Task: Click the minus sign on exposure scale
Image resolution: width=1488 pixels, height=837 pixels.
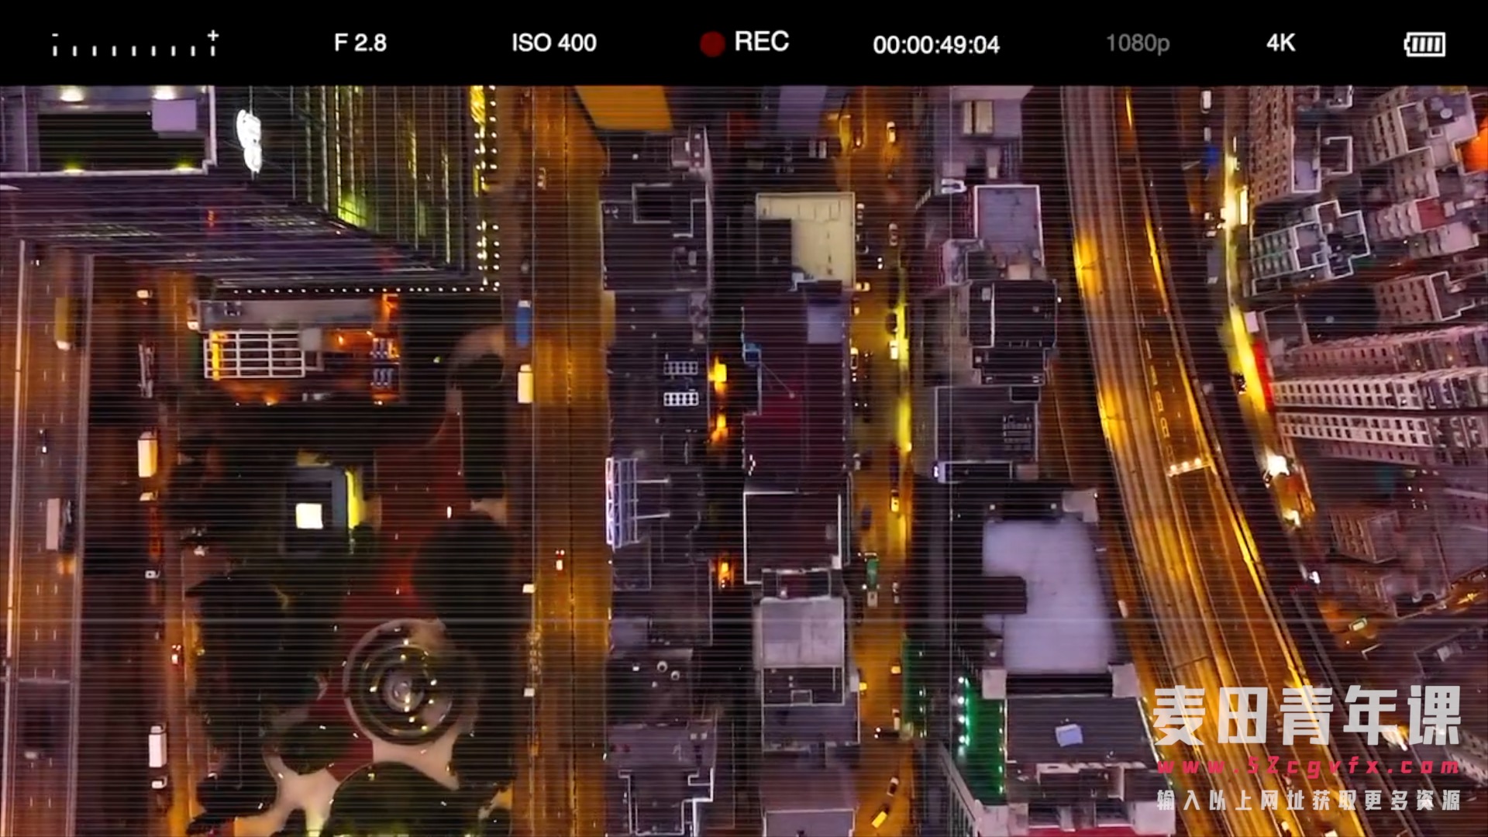Action: (55, 36)
